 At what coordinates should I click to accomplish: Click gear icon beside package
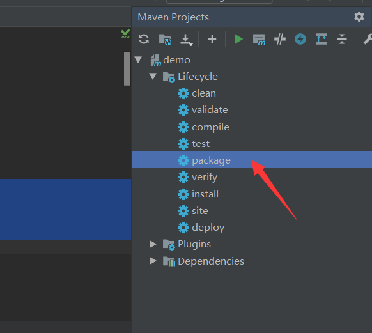(x=183, y=160)
